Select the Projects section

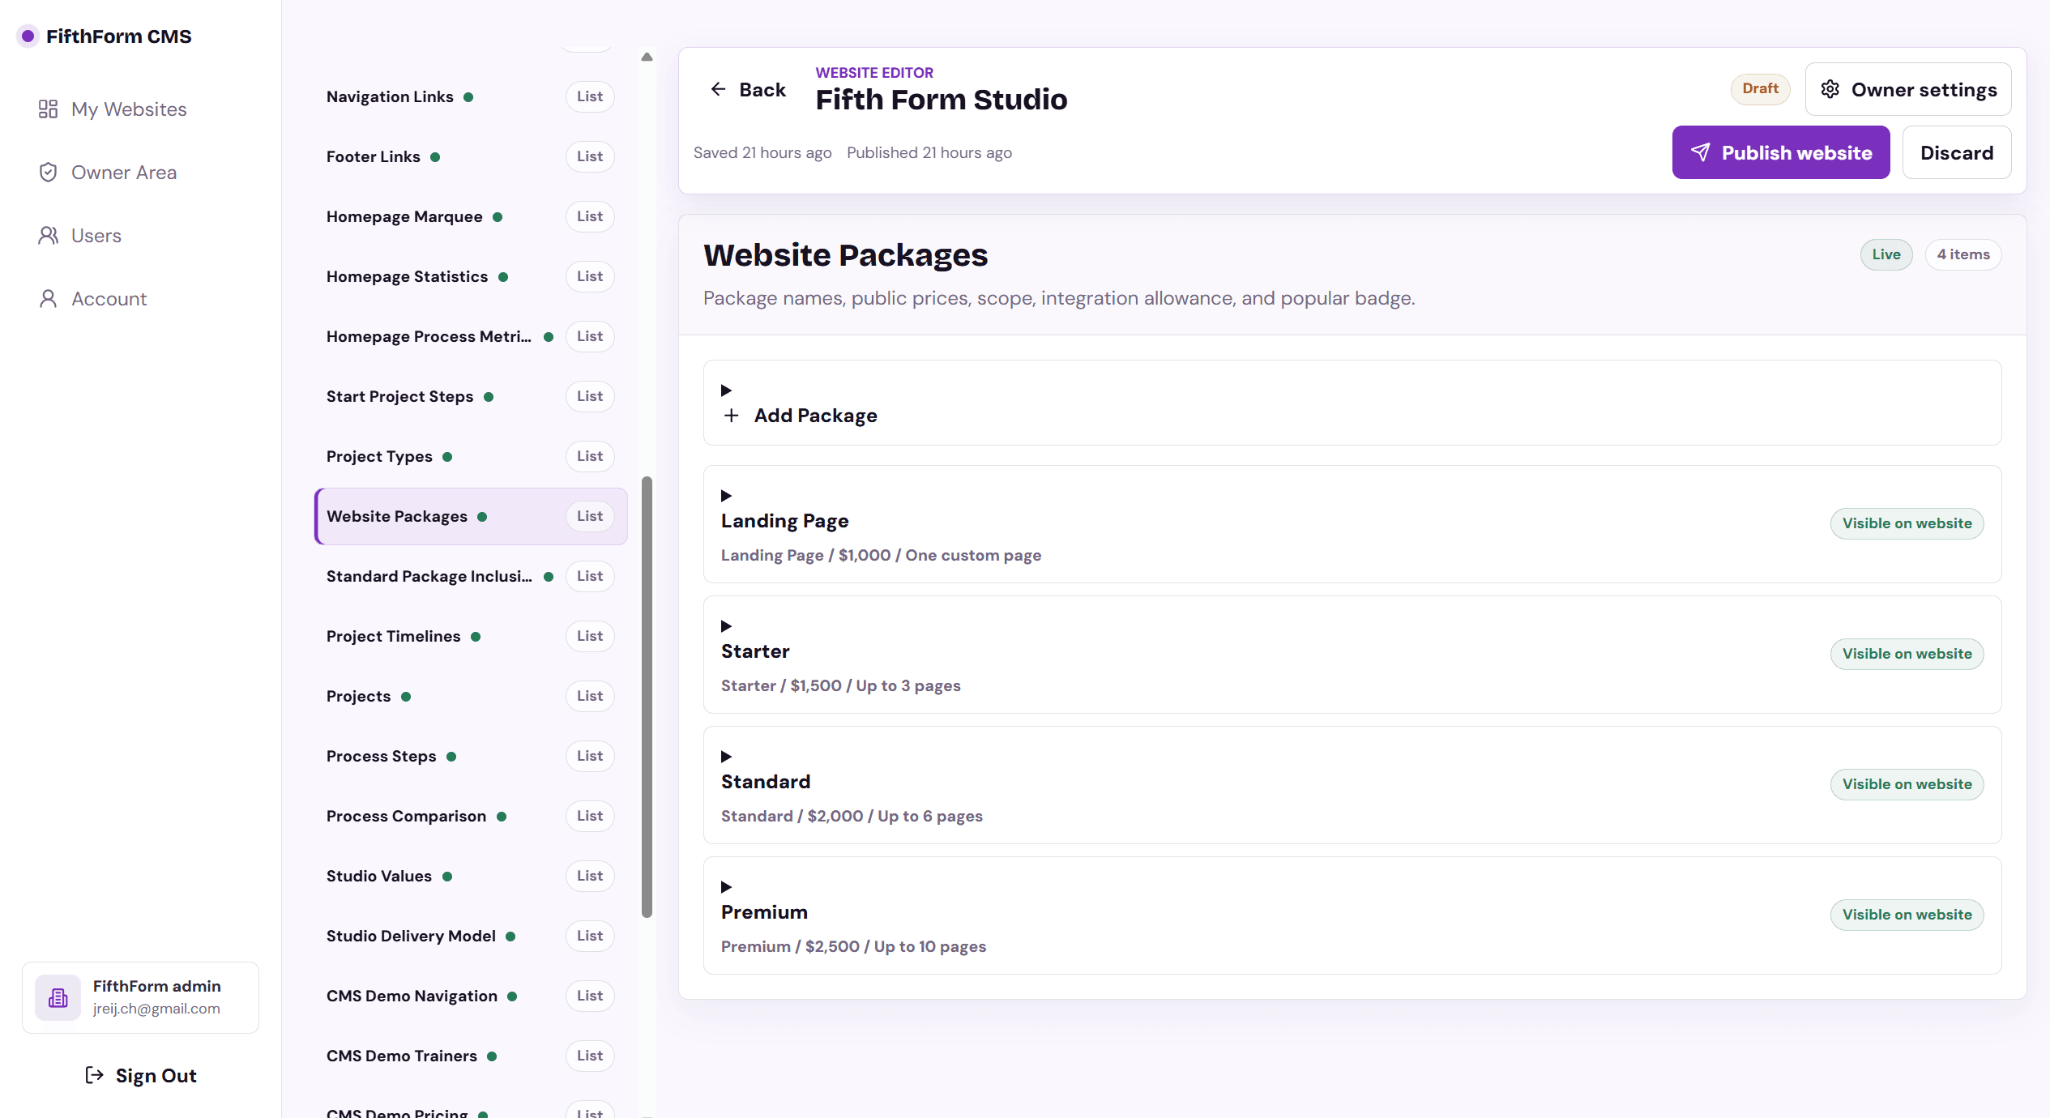(471, 696)
